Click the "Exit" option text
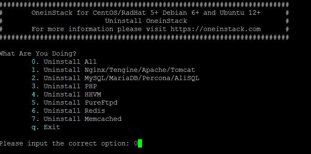This screenshot has height=154, width=311. pyautogui.click(x=52, y=127)
